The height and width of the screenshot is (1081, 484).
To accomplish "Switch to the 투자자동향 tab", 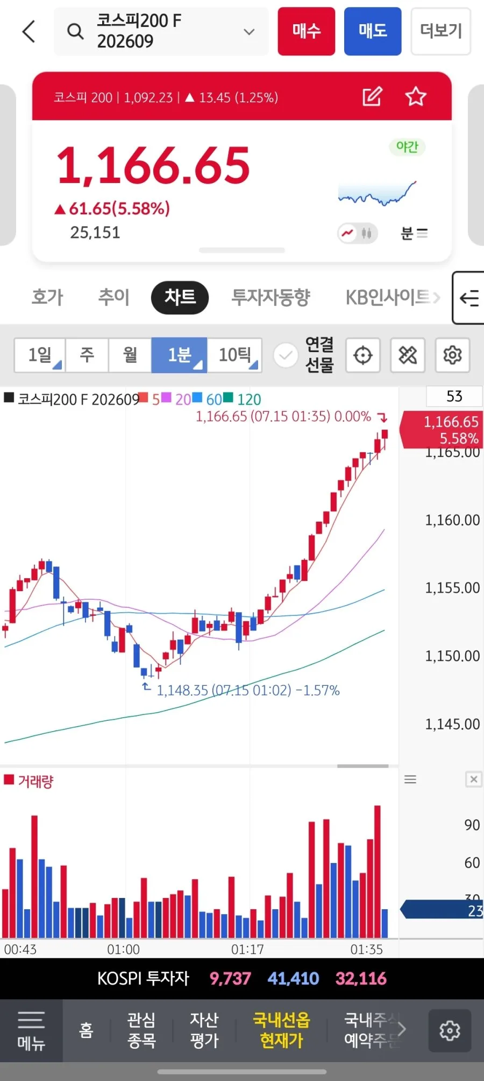I will [271, 297].
